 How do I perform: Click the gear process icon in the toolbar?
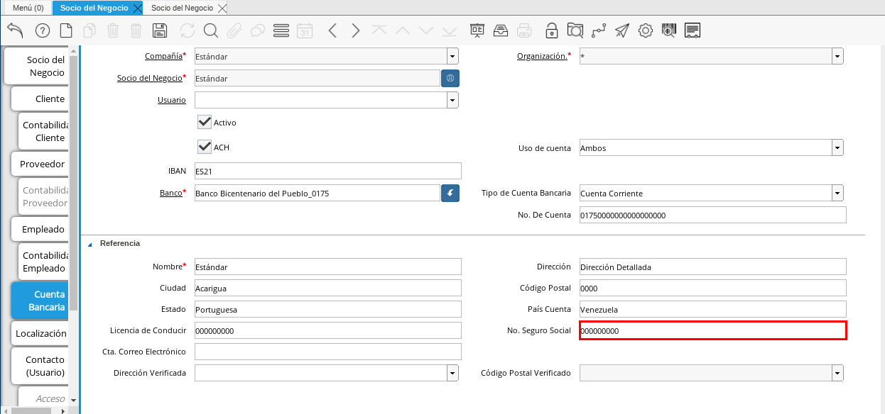(645, 30)
